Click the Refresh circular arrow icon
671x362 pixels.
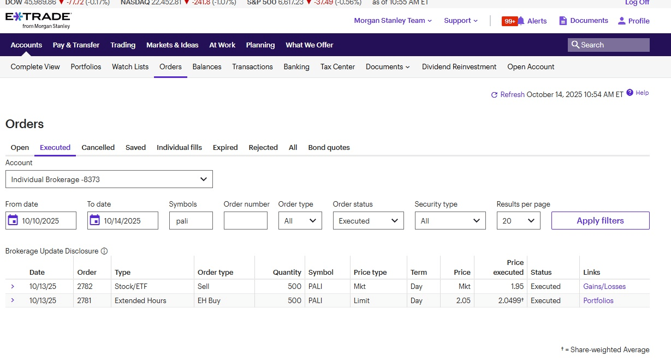coord(495,95)
